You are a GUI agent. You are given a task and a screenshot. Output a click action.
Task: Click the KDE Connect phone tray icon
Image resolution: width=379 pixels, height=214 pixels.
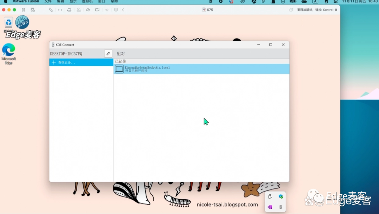point(281,207)
